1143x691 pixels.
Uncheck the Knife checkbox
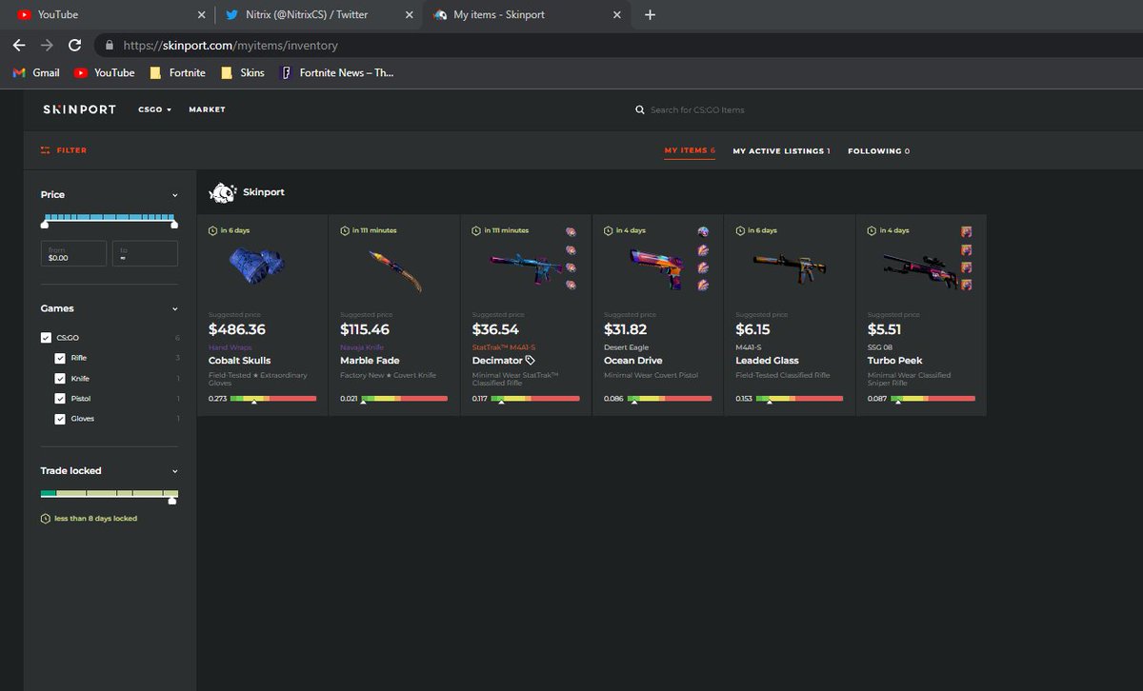pyautogui.click(x=60, y=379)
